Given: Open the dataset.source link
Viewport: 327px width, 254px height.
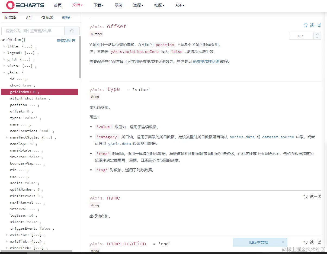Looking at the screenshot, I should [278, 137].
